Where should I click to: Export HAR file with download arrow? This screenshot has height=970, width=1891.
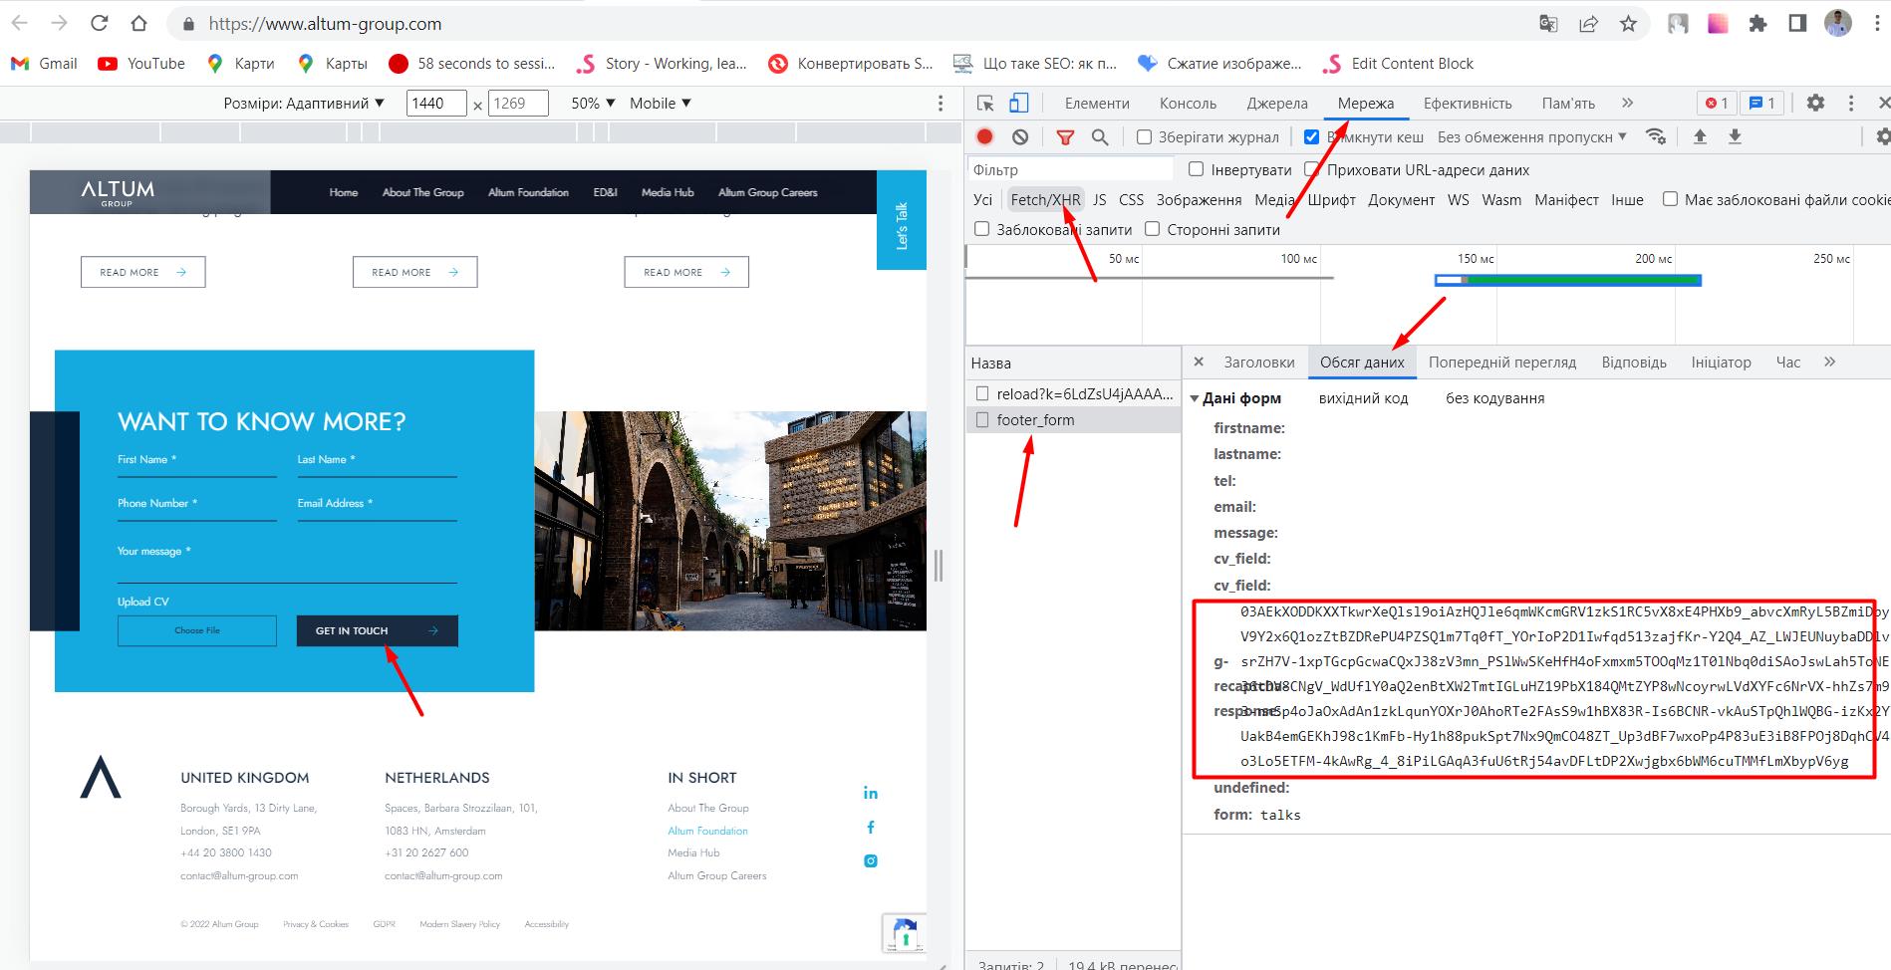[1735, 136]
